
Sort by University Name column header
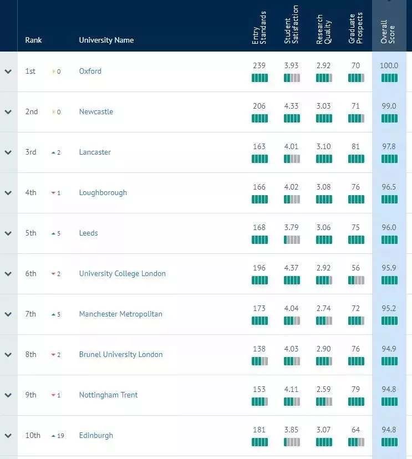[x=106, y=40]
